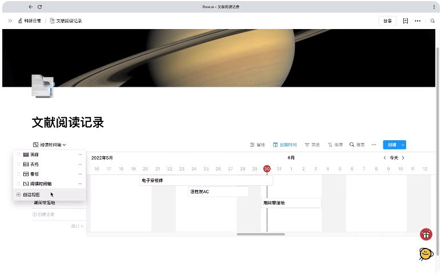The image size is (441, 273).
Task: Open 科研日常 breadcrumb page
Action: (30, 21)
